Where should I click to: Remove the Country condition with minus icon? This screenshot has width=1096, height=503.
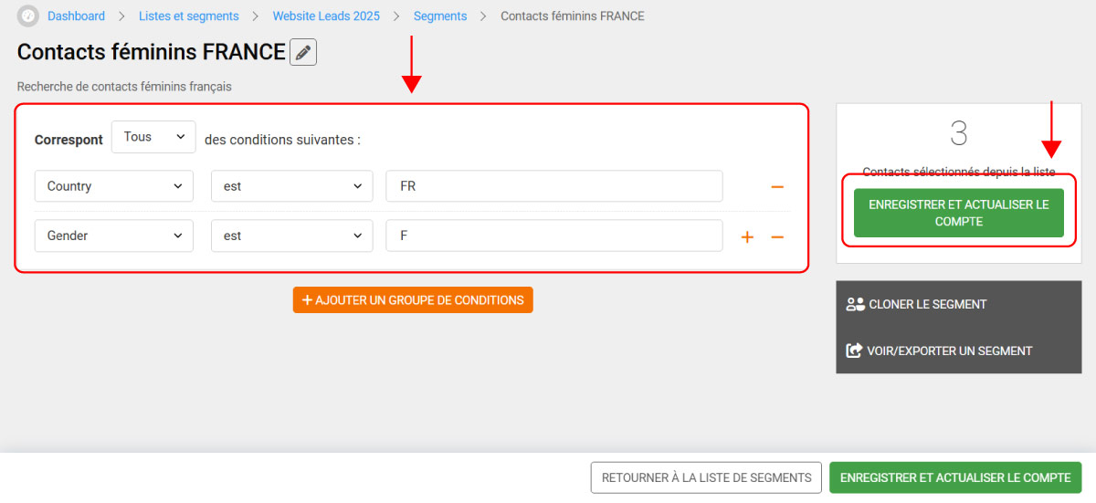[777, 187]
